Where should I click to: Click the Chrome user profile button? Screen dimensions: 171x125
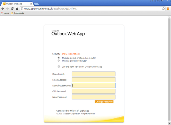(x=153, y=1)
